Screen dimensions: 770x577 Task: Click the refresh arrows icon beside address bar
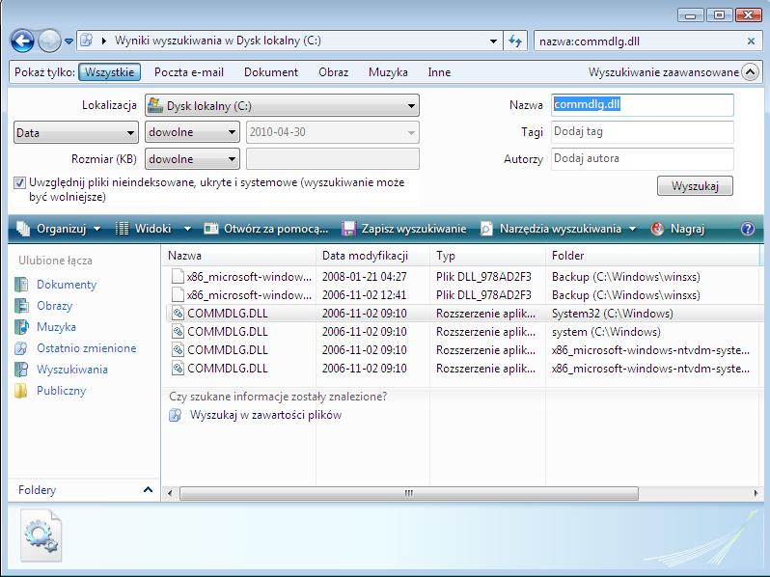coord(516,41)
